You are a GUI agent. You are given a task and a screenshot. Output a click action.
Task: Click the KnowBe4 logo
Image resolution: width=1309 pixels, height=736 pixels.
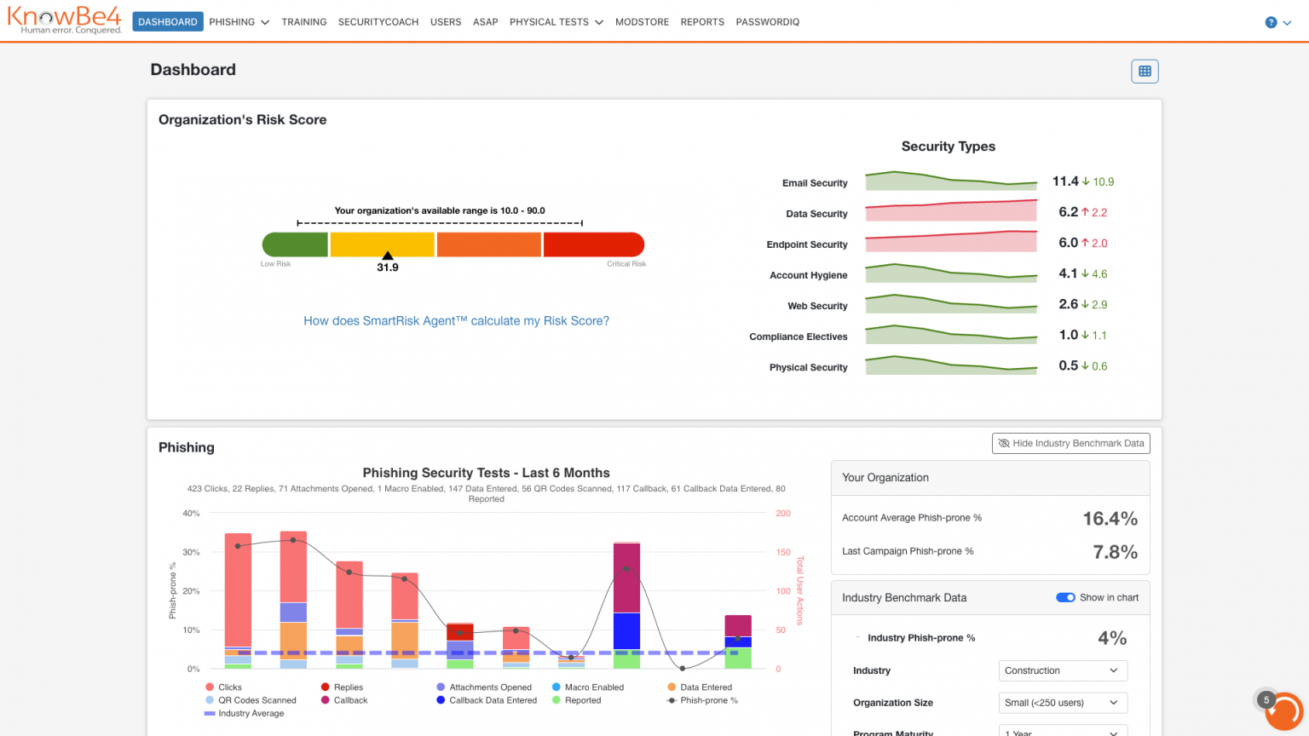point(65,20)
